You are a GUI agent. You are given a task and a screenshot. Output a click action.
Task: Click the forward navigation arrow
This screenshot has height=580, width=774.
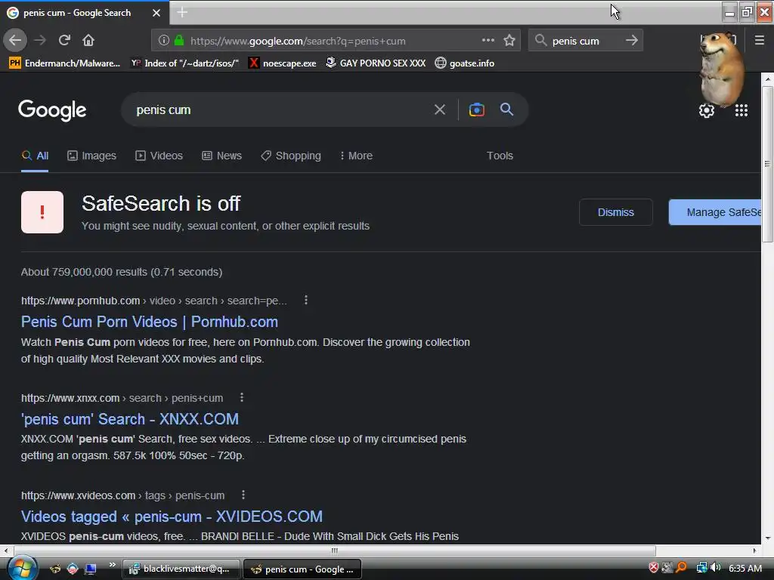point(40,40)
